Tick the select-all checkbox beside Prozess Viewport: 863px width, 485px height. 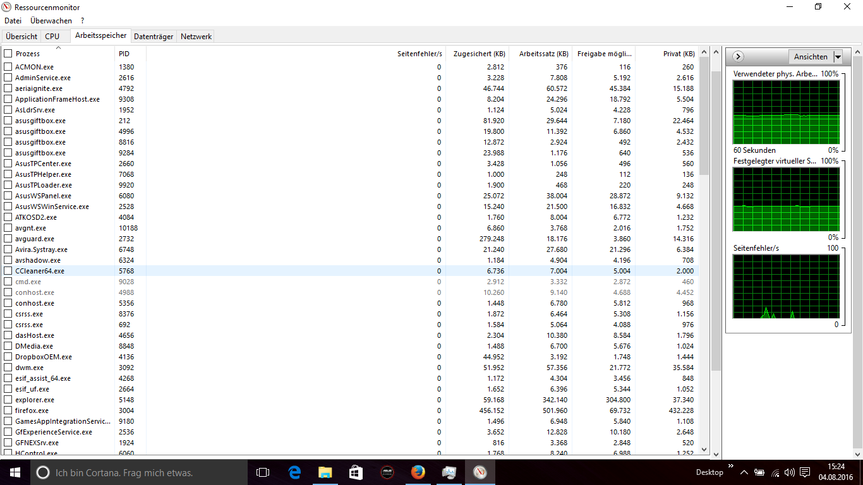pyautogui.click(x=8, y=54)
